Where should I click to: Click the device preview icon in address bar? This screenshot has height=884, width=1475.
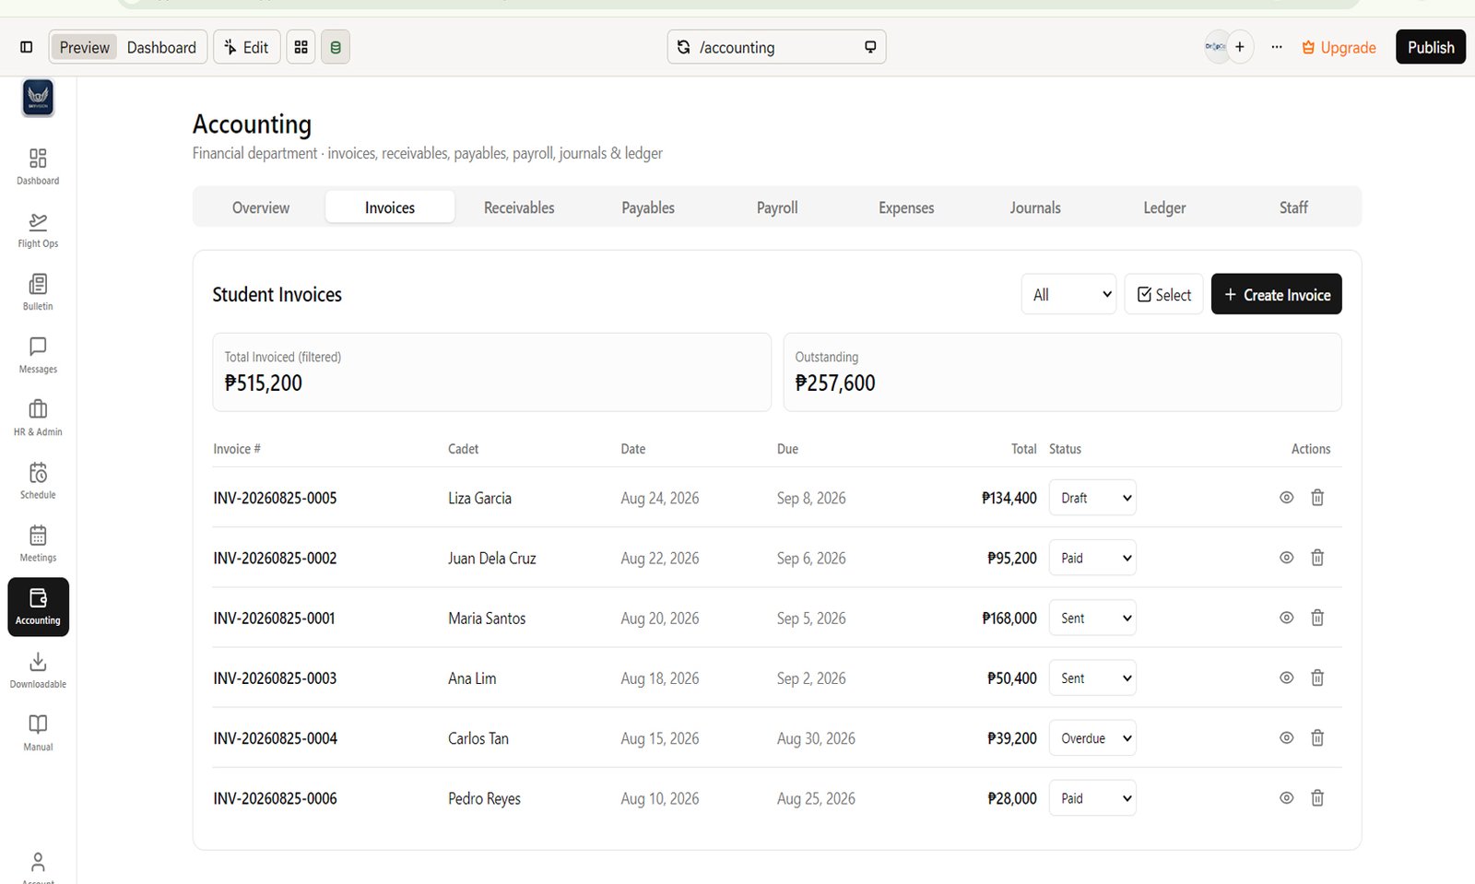click(x=870, y=47)
